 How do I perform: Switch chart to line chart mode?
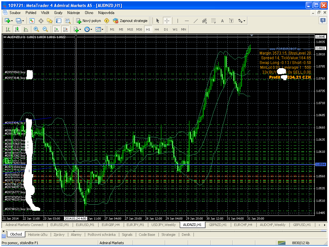26,29
